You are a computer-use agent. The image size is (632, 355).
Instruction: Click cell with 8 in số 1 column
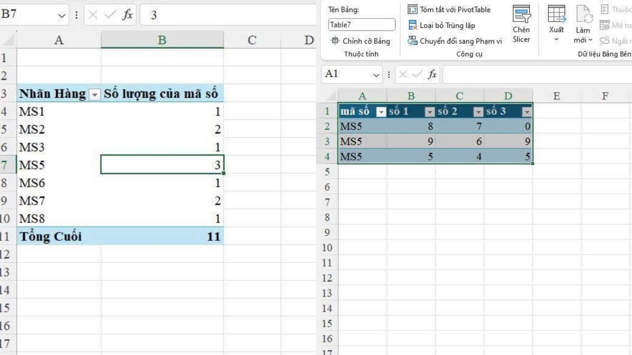point(411,126)
